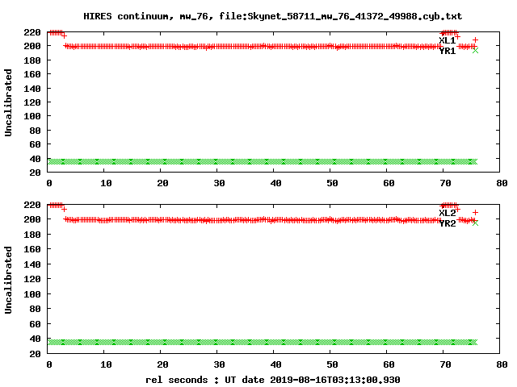Viewport: 517px width, 387px height.
Task: Click the 100 tick label on bottom plot
Action: pyautogui.click(x=32, y=294)
